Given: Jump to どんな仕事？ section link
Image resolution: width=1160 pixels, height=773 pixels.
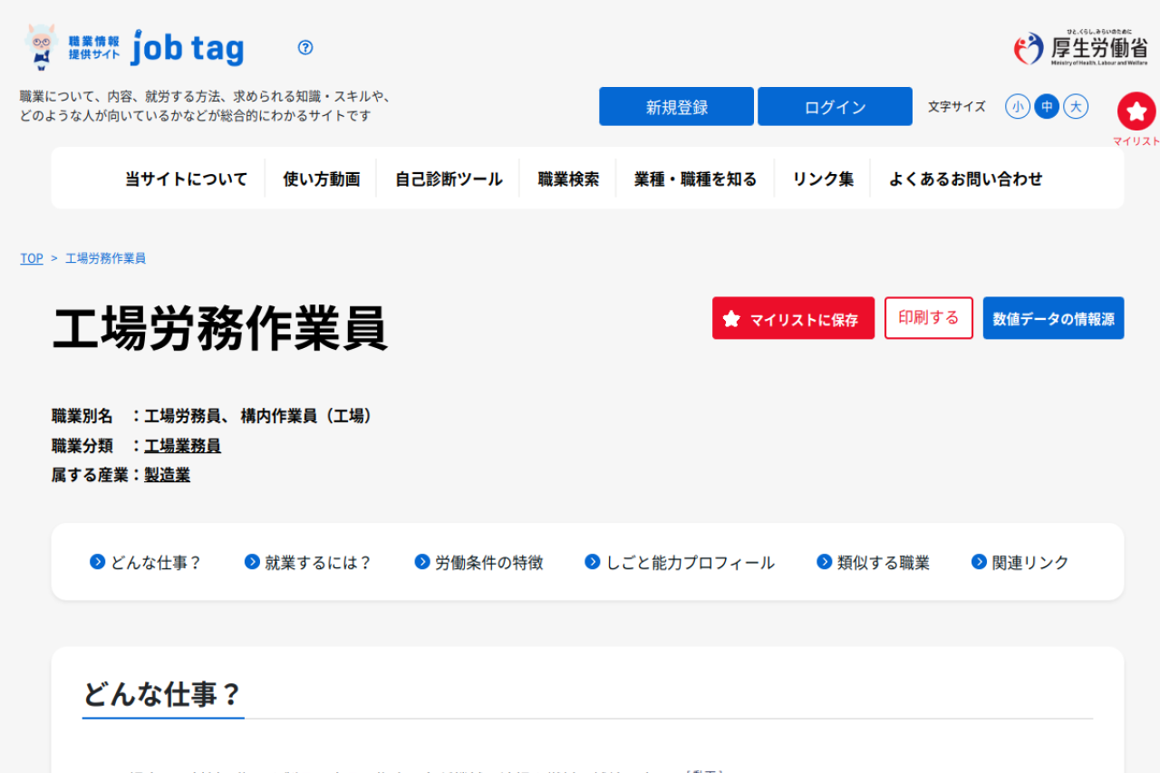Looking at the screenshot, I should 156,563.
